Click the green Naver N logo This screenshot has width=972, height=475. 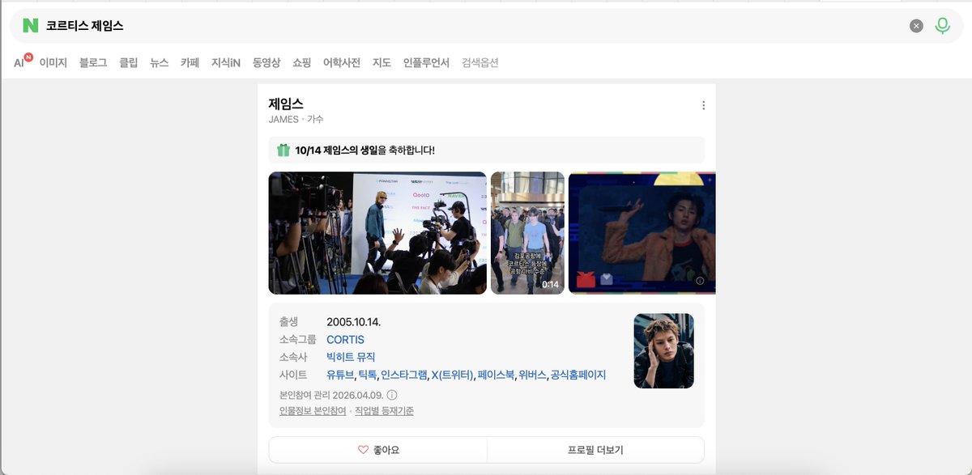tap(30, 26)
